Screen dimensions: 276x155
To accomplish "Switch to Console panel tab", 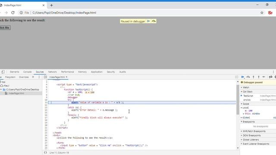I will 27,72.
